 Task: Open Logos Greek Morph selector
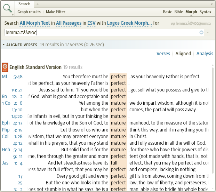(x=129, y=23)
